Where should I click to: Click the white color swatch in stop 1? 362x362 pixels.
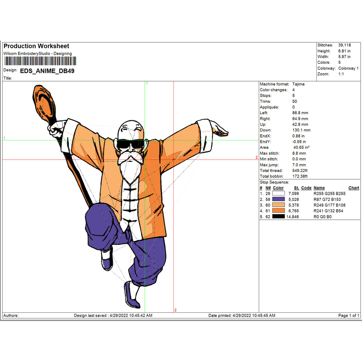(279, 194)
